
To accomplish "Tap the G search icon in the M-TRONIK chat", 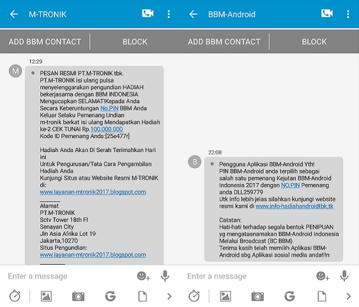I will tap(110, 296).
